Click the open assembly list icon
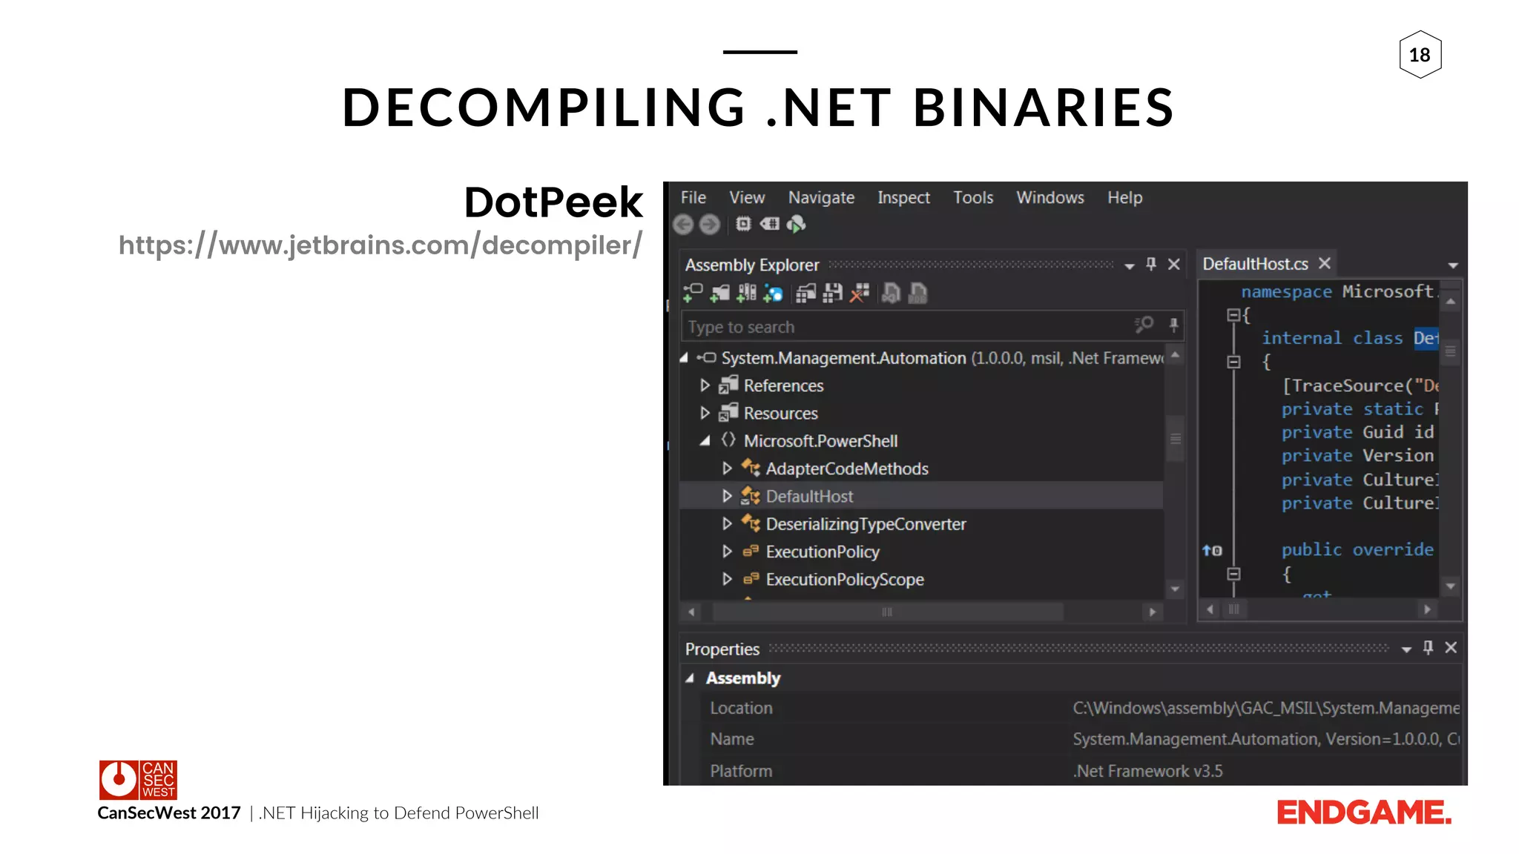Image resolution: width=1519 pixels, height=854 pixels. click(x=805, y=294)
